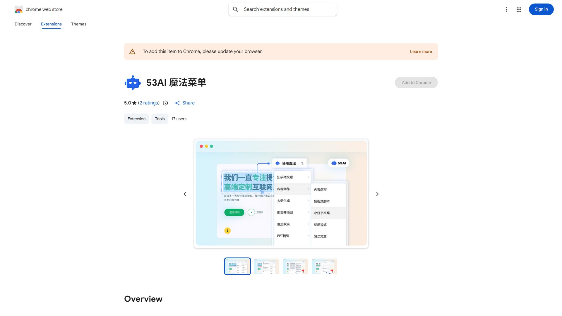The height and width of the screenshot is (316, 562).
Task: Click the search magnifier icon
Action: click(236, 9)
